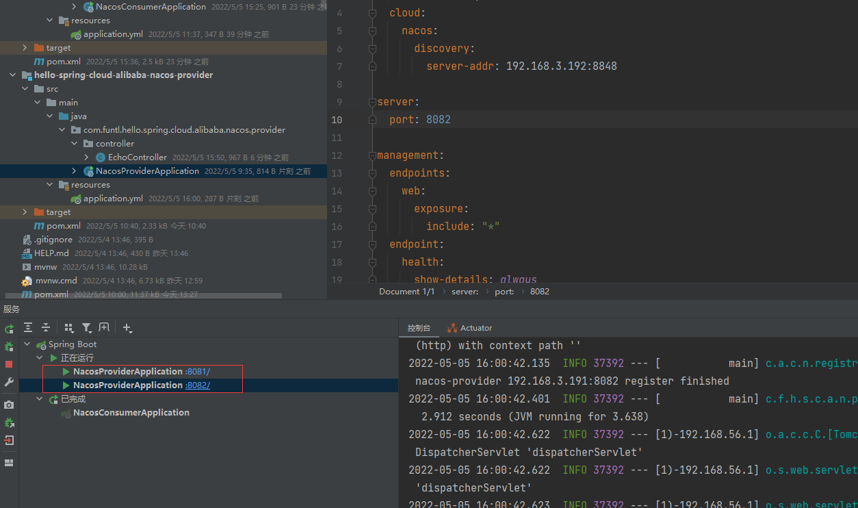
Task: Click the red Exit arrow icon
Action: pos(9,440)
